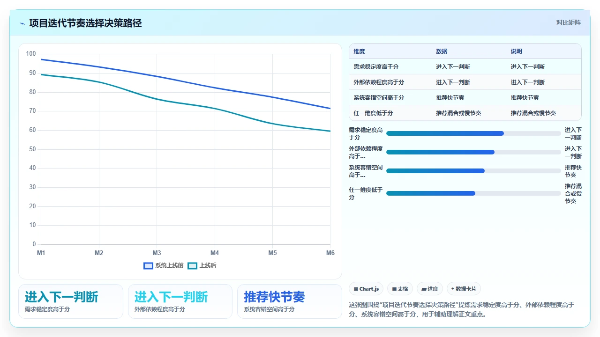This screenshot has height=337, width=600.
Task: Click the M3 label on the chart axis
Action: click(x=157, y=253)
